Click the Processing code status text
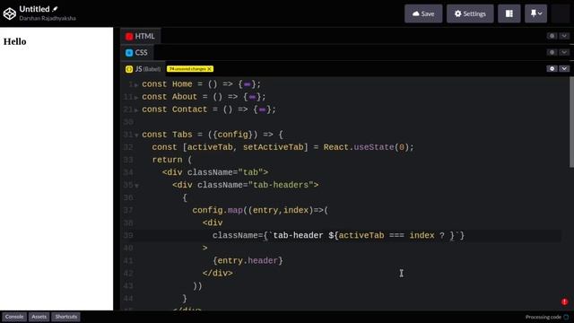This screenshot has width=574, height=323. click(x=544, y=317)
